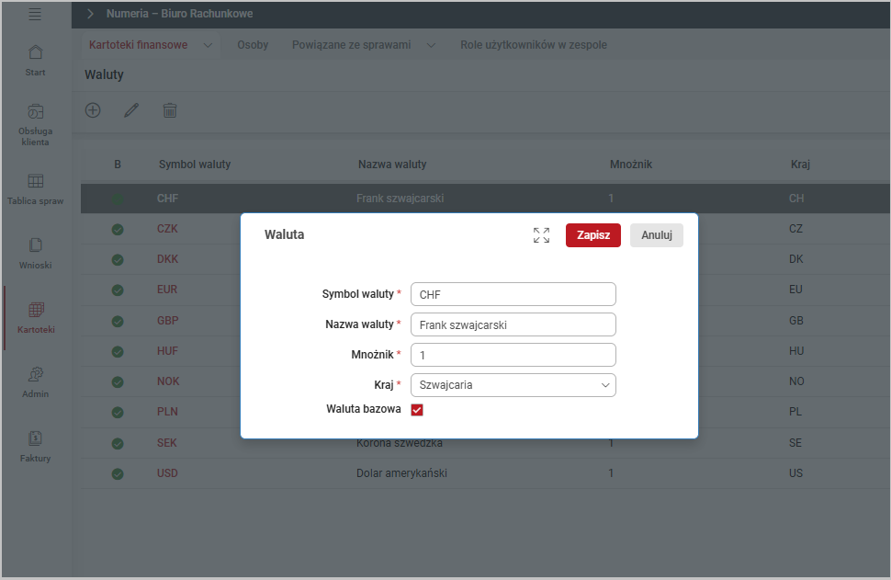Screen dimensions: 891x580
Task: Switch to the Osoby tab
Action: 253,44
